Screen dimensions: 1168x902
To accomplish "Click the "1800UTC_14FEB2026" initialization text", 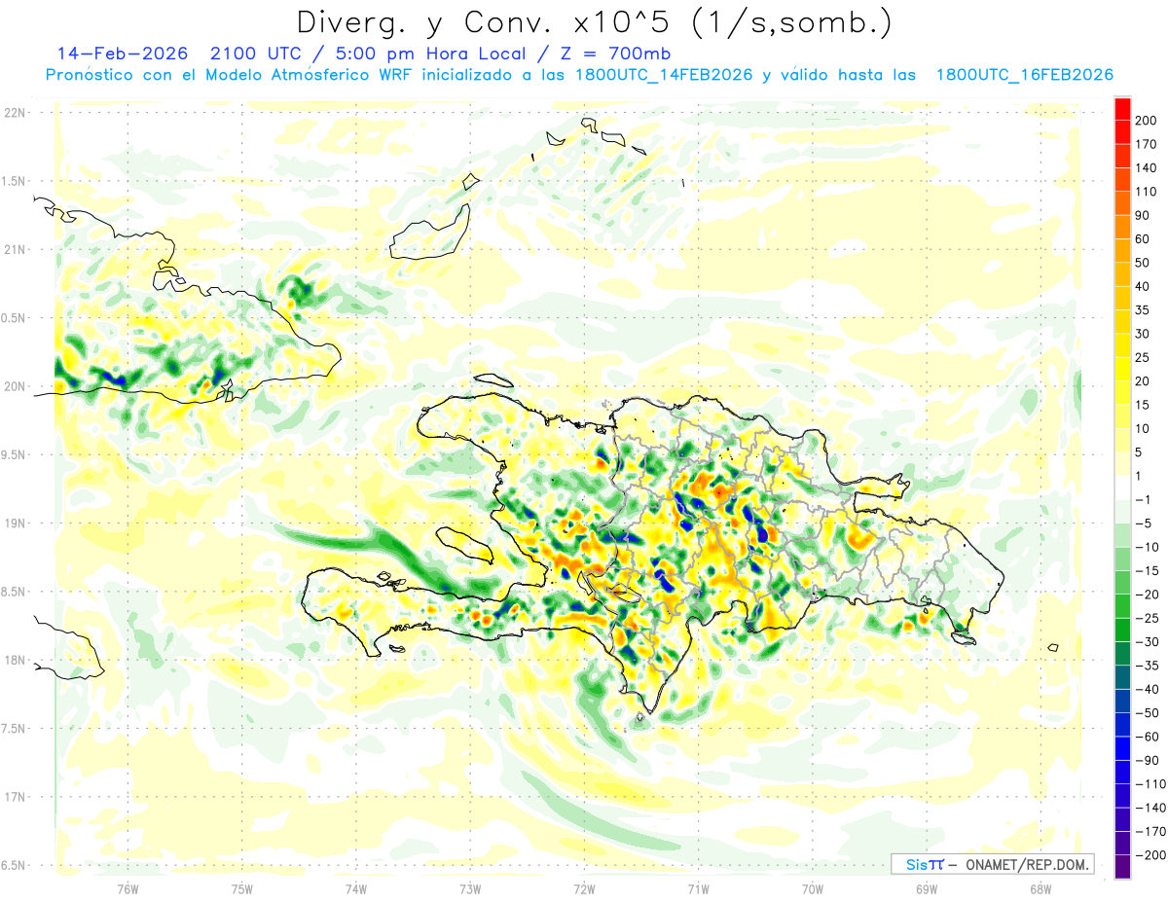I will 663,75.
